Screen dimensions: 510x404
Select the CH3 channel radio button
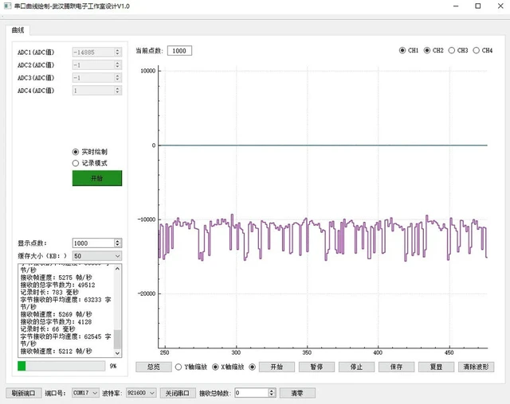coord(452,50)
